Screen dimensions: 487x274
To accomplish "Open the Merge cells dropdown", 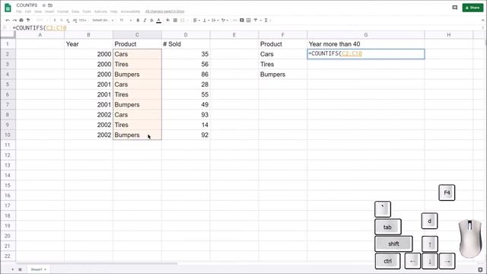I will tap(183, 21).
